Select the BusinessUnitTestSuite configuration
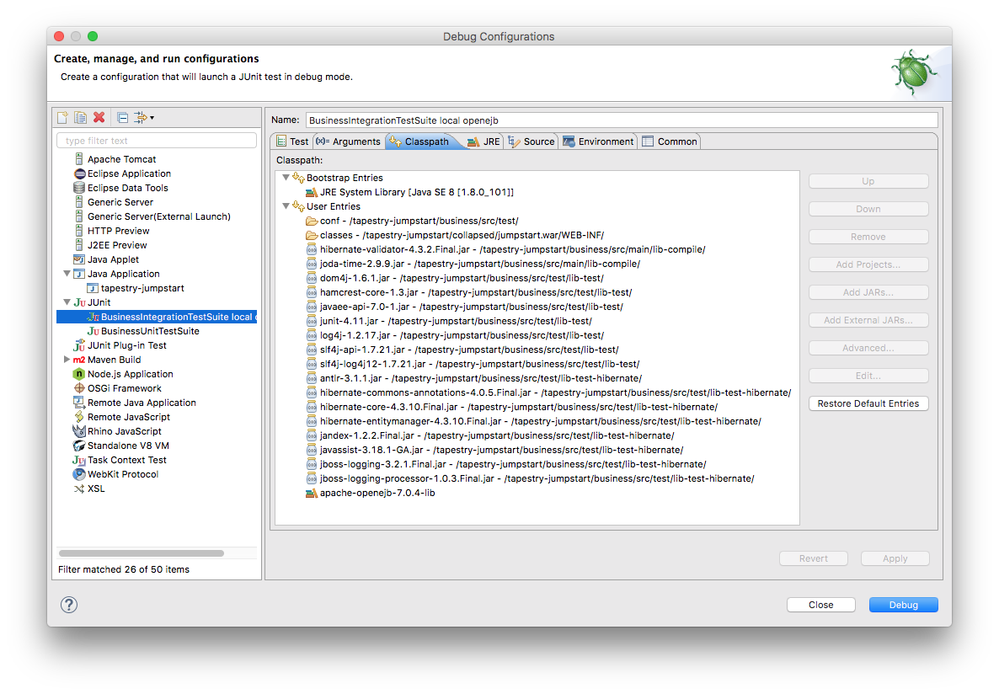 click(150, 331)
